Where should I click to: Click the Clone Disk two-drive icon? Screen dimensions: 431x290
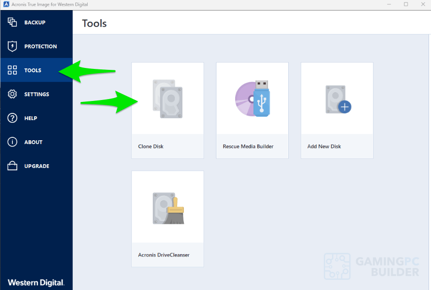click(168, 99)
